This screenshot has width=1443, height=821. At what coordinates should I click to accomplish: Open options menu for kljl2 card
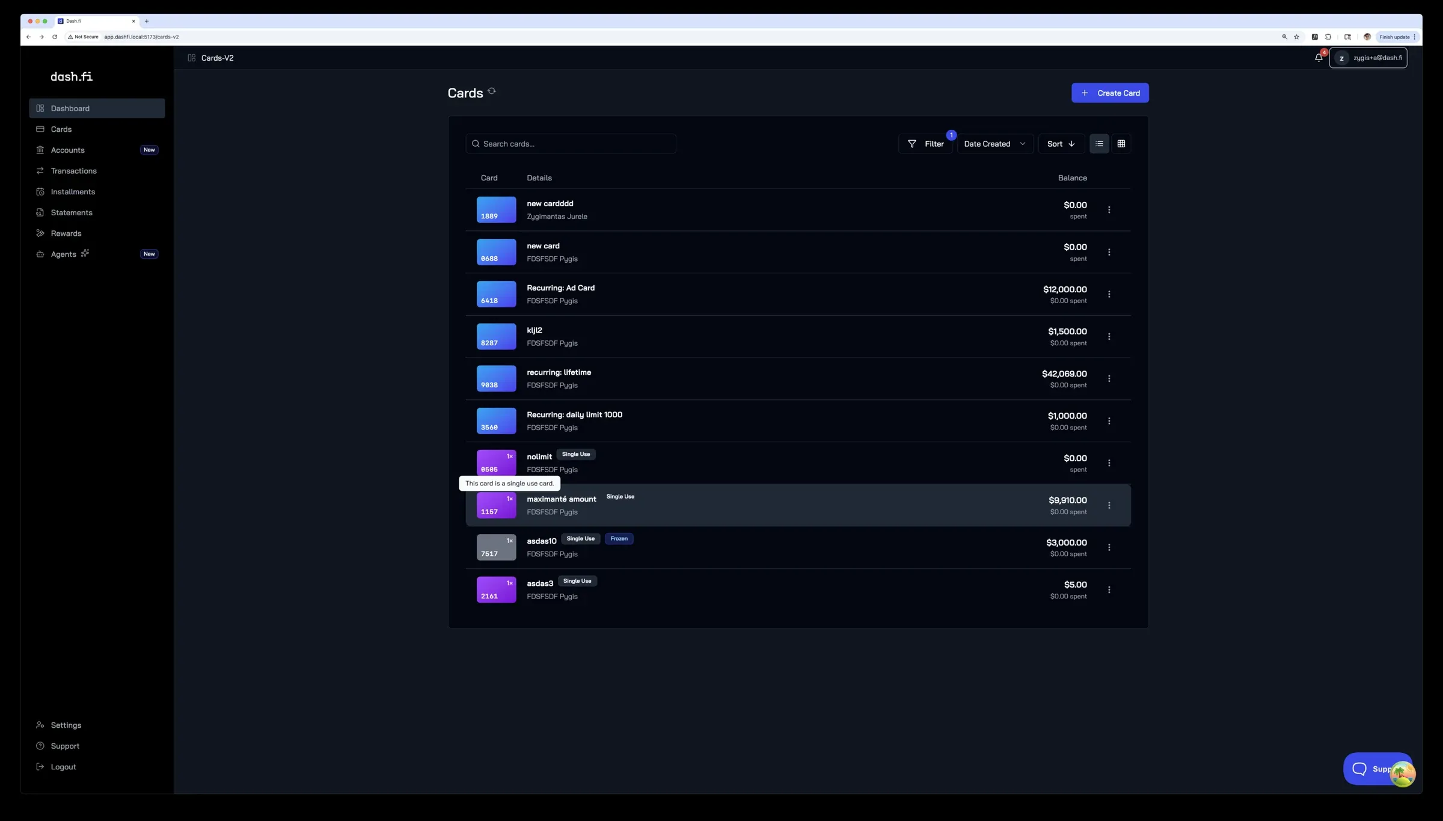coord(1109,337)
